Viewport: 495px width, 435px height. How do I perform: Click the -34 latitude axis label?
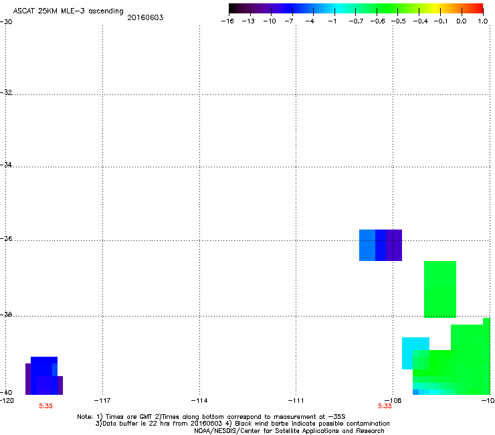(x=6, y=165)
